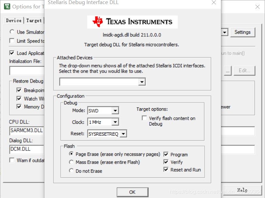
Task: Select the Use Simulator radio button
Action: (12, 32)
